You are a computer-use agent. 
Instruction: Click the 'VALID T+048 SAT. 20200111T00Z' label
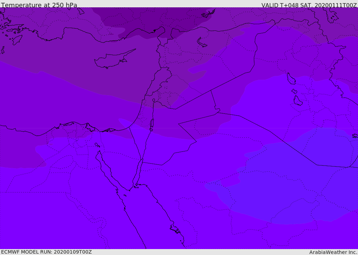(309, 5)
